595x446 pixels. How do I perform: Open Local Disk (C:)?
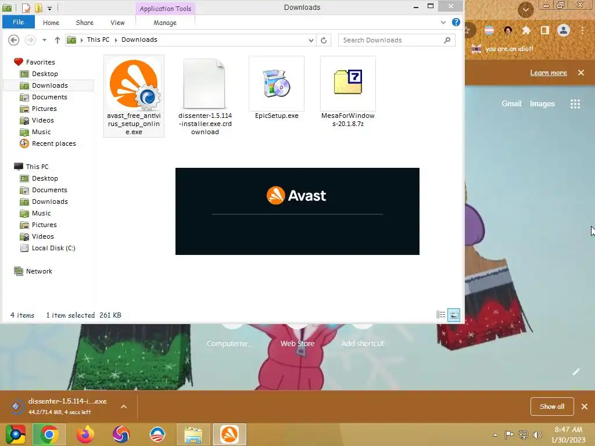pos(53,248)
